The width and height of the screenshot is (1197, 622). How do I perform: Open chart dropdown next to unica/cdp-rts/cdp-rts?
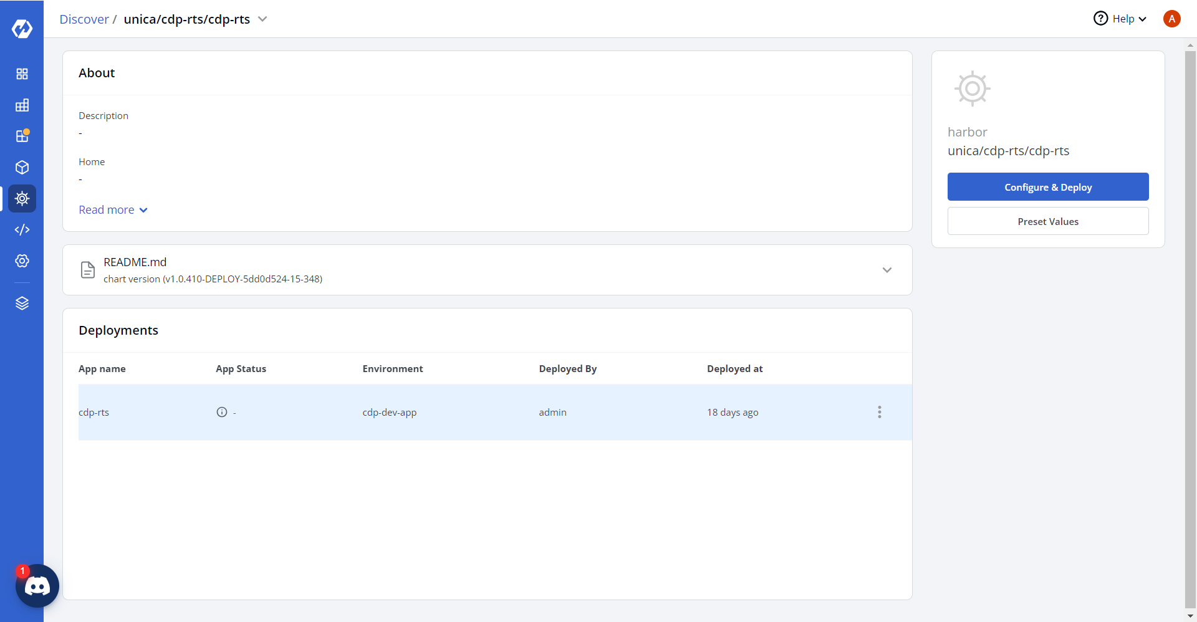tap(262, 19)
